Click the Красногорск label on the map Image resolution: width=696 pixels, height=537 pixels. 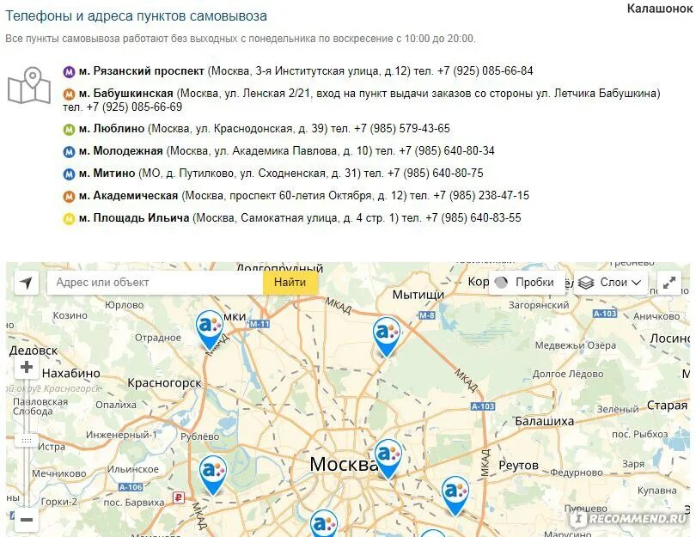point(165,383)
